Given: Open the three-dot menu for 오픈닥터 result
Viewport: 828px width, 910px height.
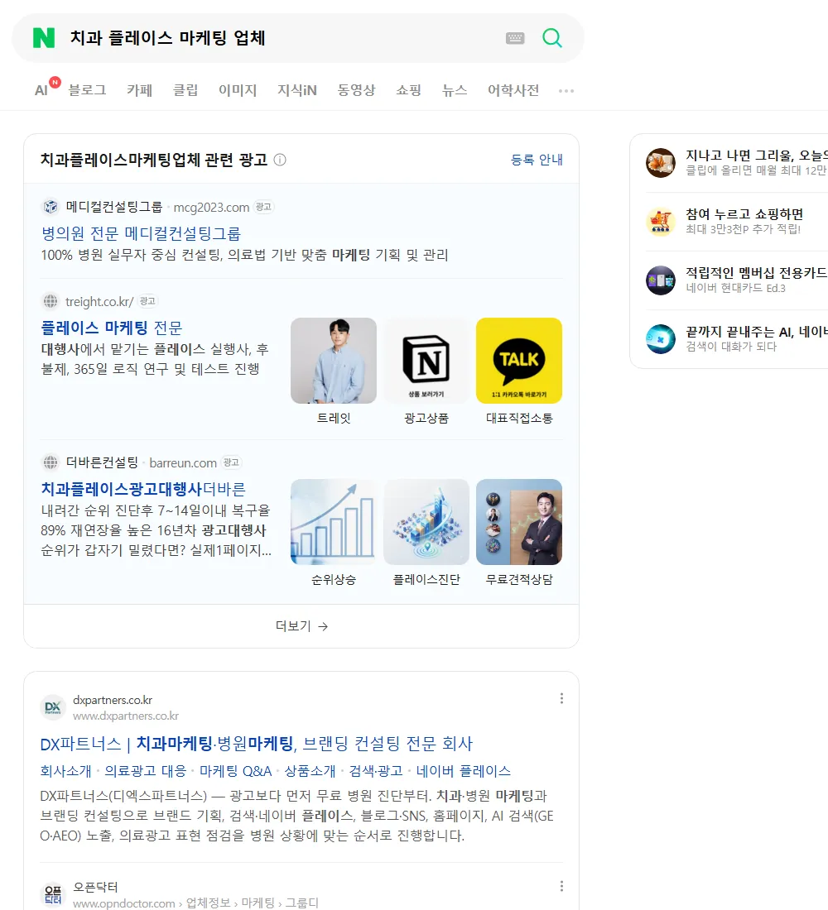Looking at the screenshot, I should coord(561,886).
